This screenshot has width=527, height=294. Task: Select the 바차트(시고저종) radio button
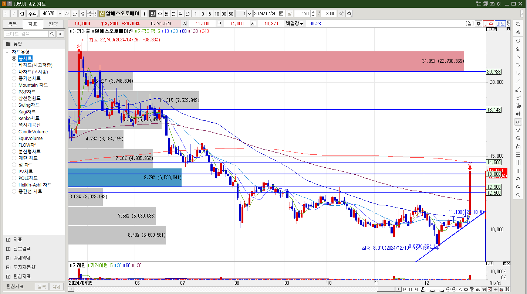click(14, 65)
